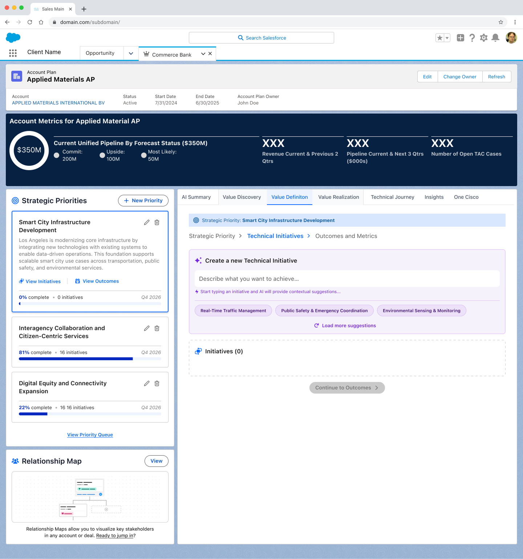Open the Setup gear icon
523x559 pixels.
(x=483, y=38)
